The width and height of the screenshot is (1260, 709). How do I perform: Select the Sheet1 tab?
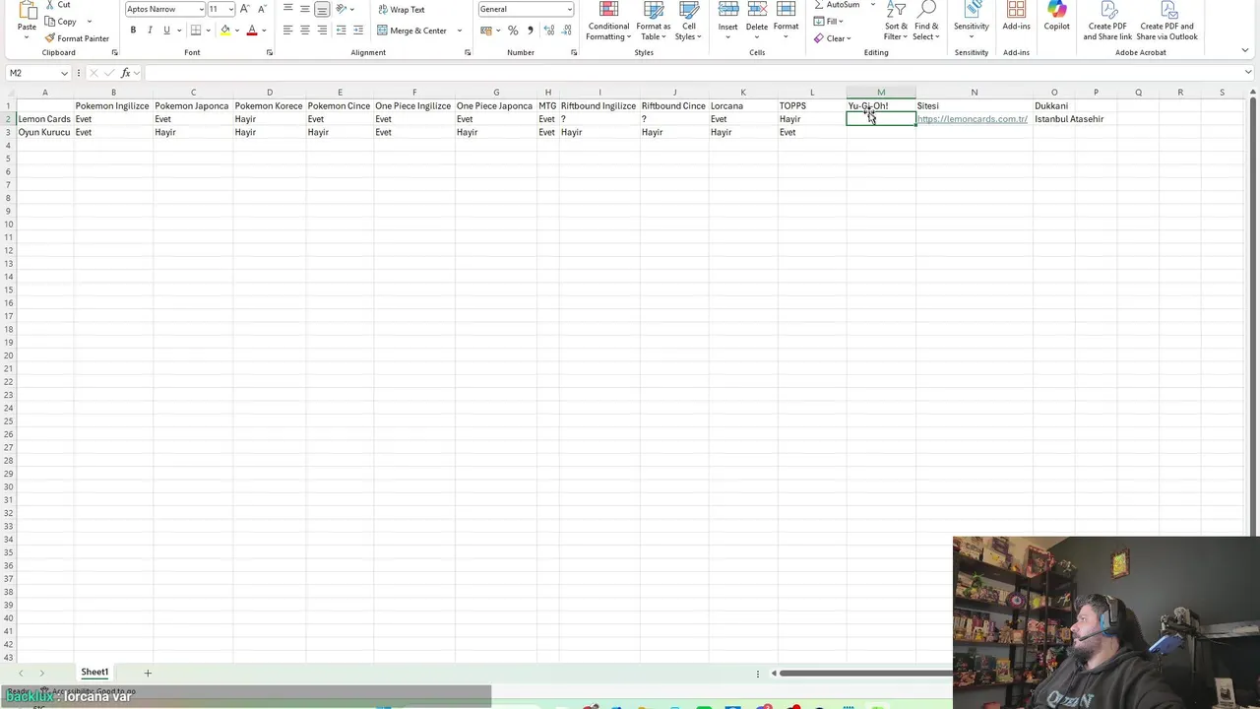click(x=94, y=673)
